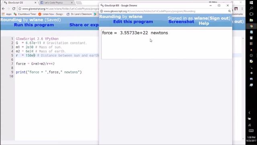Close the GlowScript output popup window
257x145 pixels.
pos(228,5)
